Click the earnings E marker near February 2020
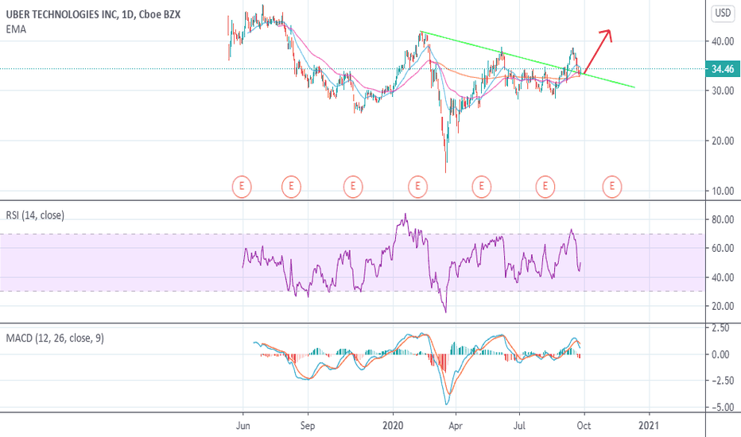Screen dimensions: 741x437 417,186
